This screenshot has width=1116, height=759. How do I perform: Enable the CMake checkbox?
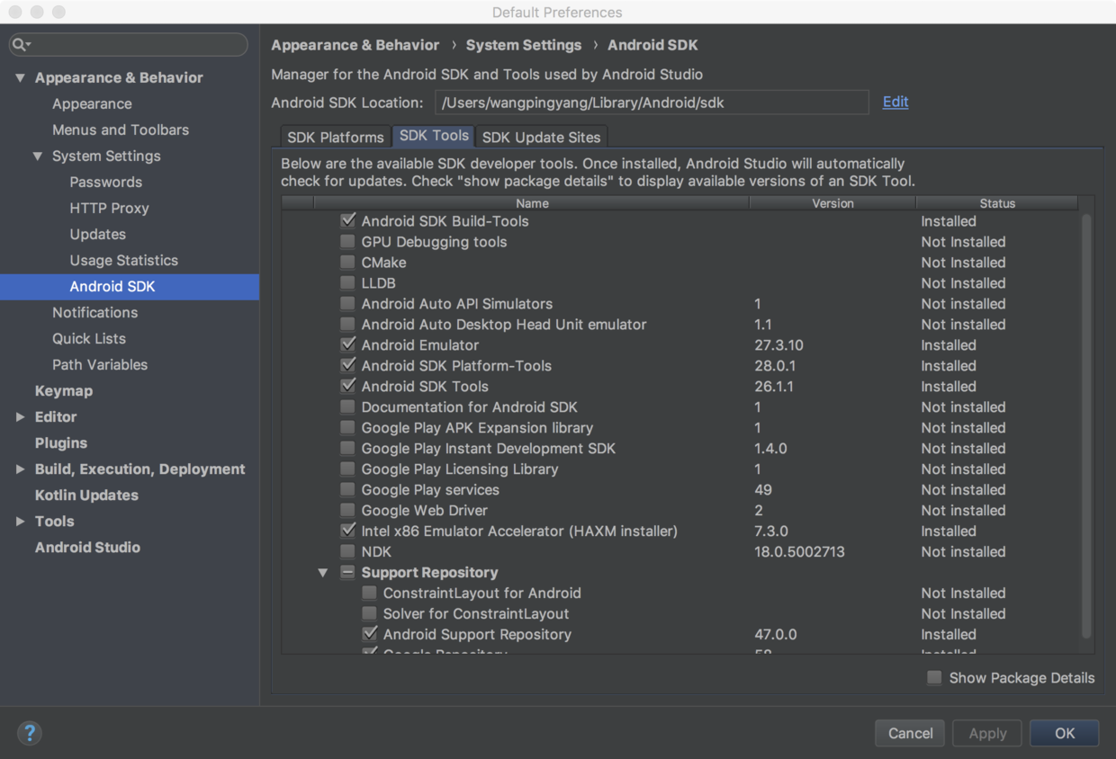(347, 263)
